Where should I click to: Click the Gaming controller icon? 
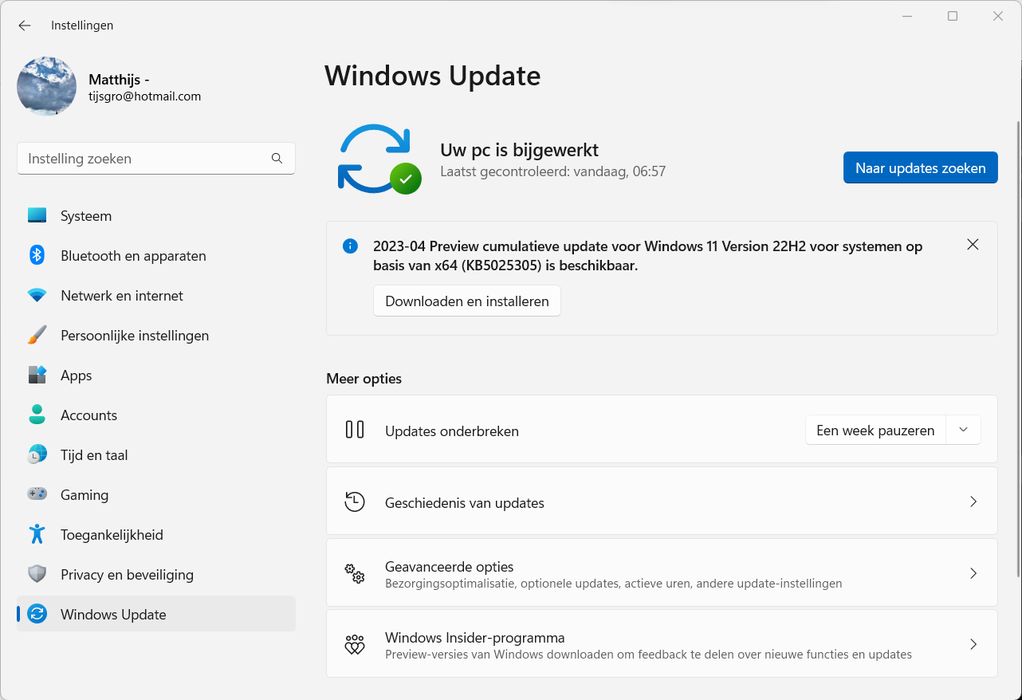(x=37, y=494)
